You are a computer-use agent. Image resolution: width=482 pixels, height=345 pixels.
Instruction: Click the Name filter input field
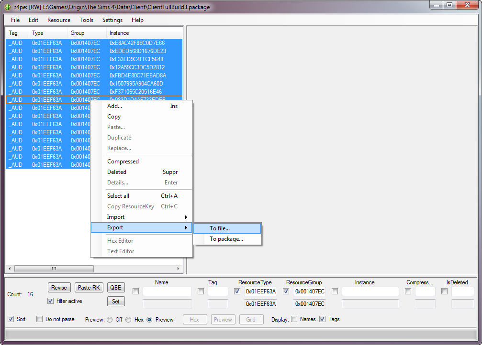tap(167, 291)
